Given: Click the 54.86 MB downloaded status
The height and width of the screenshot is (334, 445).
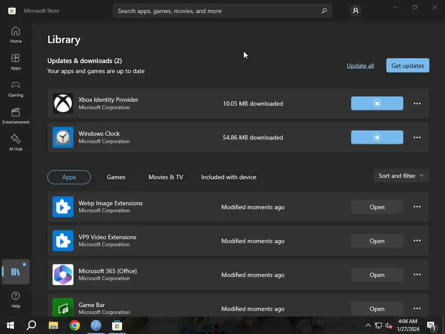Looking at the screenshot, I should 253,137.
